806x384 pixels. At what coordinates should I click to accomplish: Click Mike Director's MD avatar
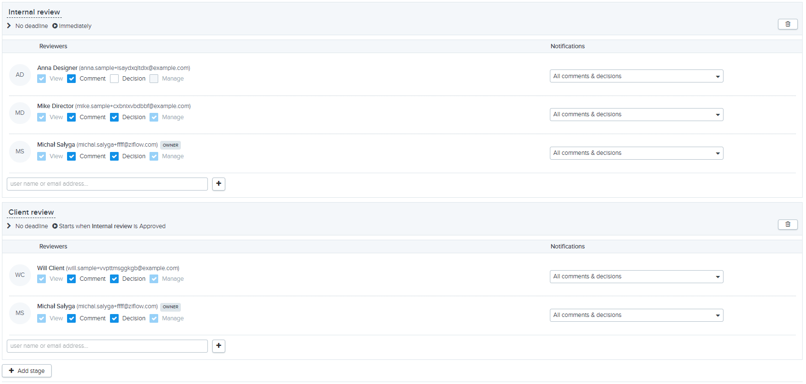pos(20,113)
